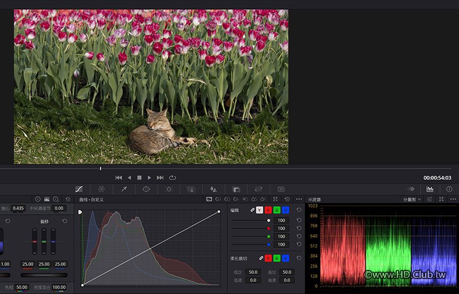This screenshot has height=294, width=459.
Task: Show the Scopes panel icon
Action: coord(430,189)
